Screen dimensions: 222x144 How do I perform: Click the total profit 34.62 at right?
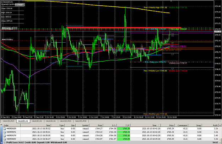(215, 143)
